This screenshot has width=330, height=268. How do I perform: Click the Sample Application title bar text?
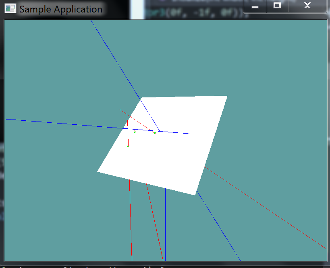tap(60, 9)
